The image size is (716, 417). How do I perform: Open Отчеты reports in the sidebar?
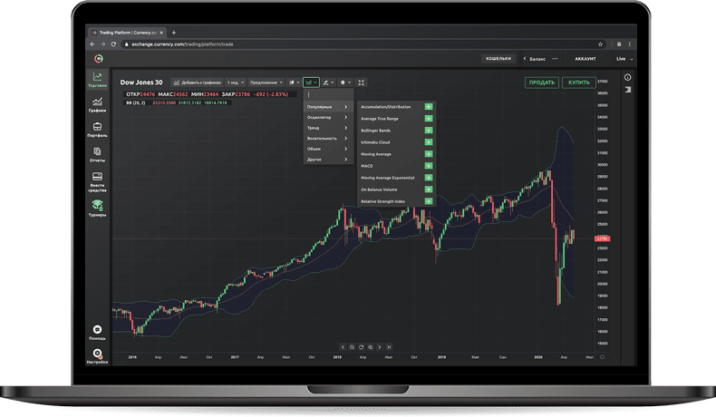point(97,155)
